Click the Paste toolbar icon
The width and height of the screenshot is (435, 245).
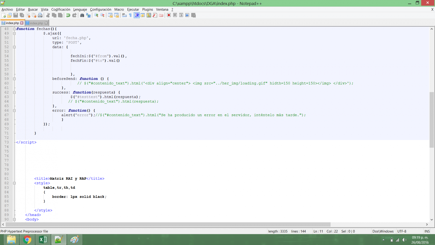[x=60, y=15]
